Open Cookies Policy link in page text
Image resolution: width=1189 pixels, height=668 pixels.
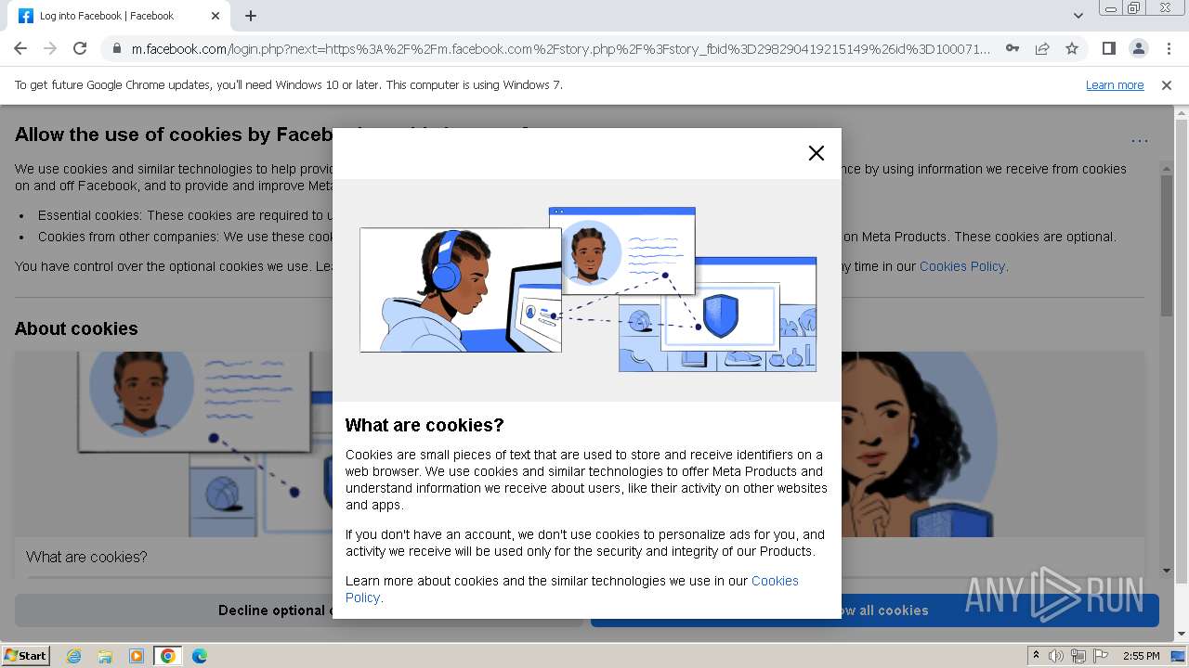[961, 266]
